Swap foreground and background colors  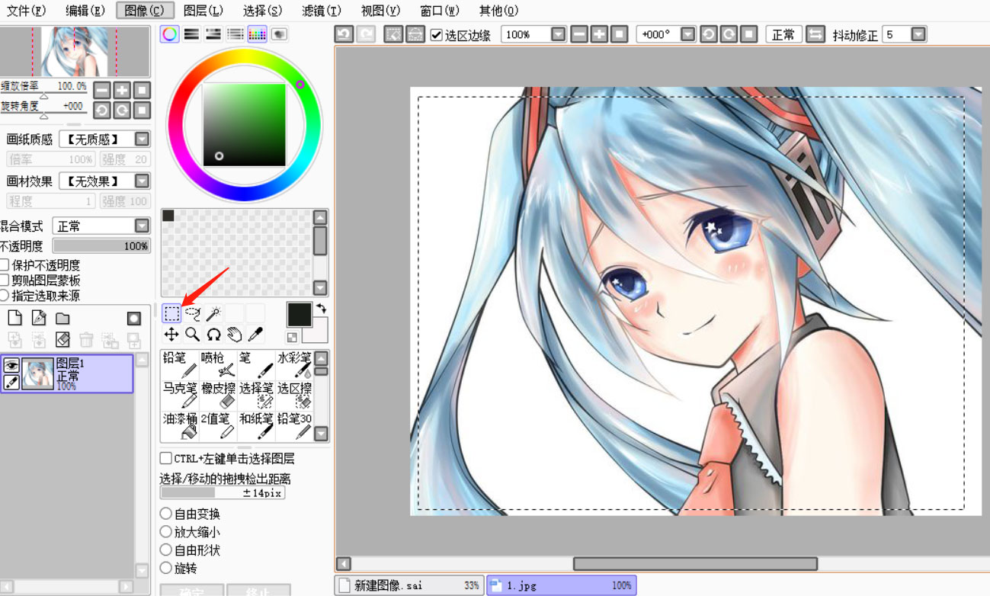pos(321,309)
